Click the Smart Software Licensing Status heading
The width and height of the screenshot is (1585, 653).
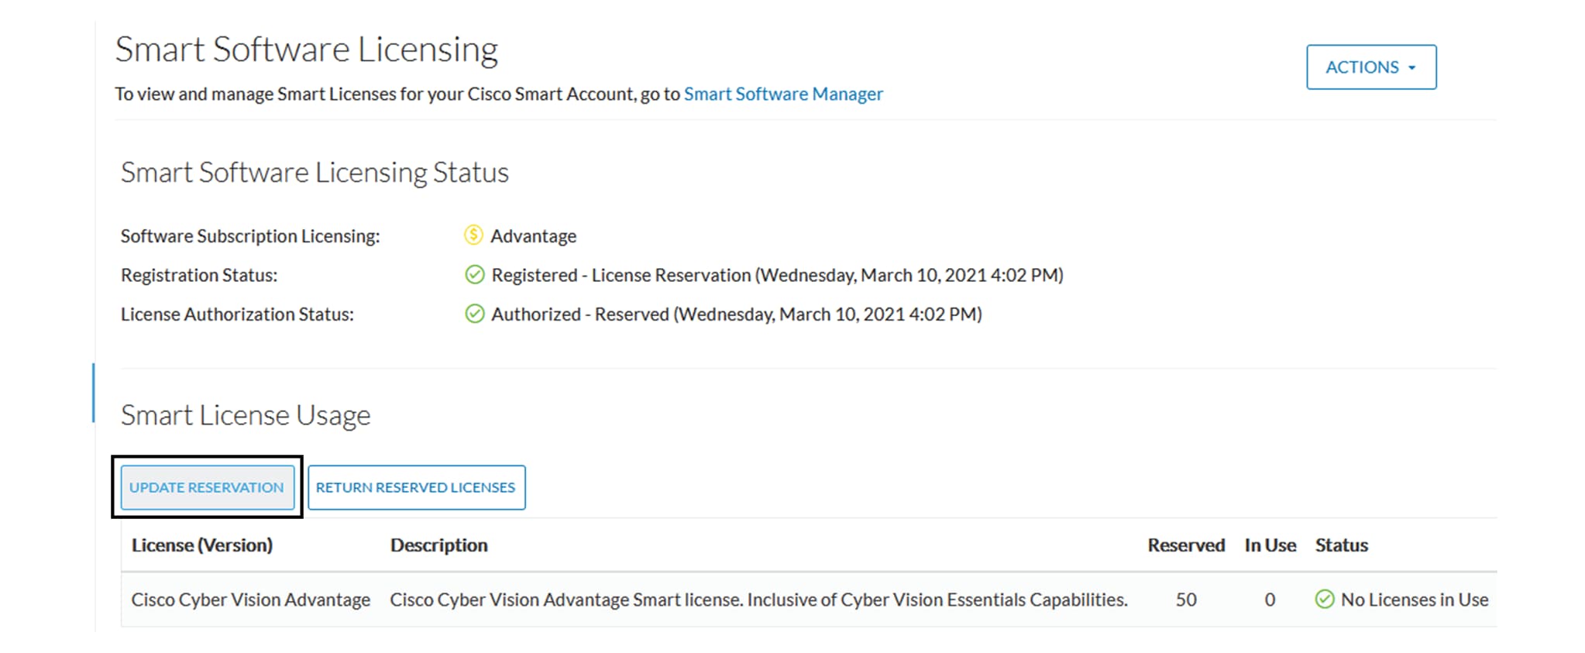coord(315,172)
